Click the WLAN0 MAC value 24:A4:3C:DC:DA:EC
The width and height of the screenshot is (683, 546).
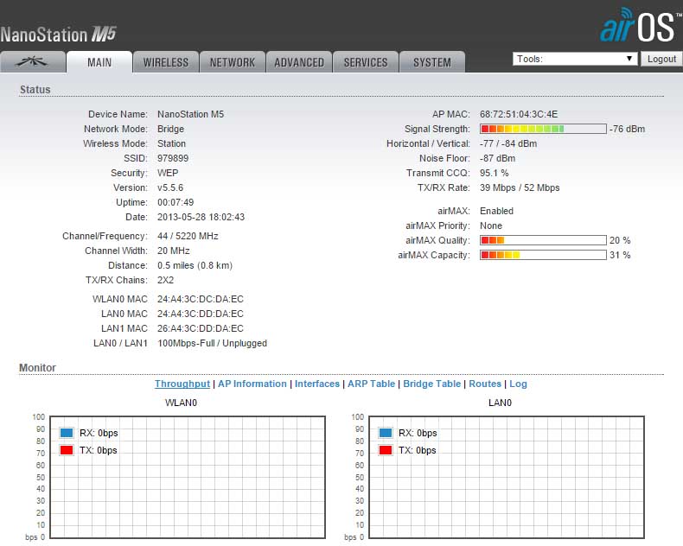[x=201, y=299]
